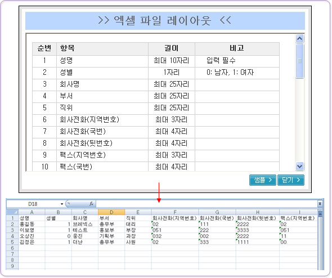Click the layout list scrollbar thumb
The image size is (332, 278).
(299, 61)
